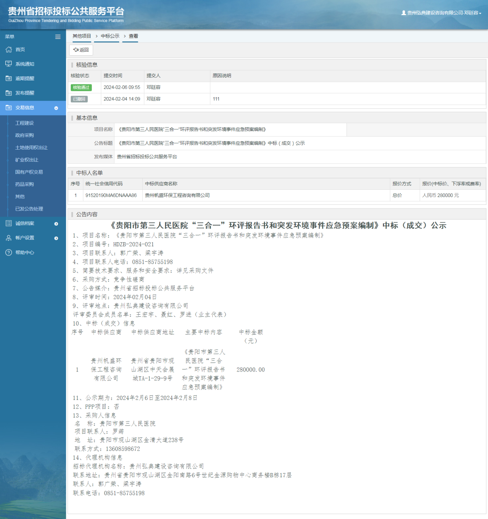Click the amount 280000.00 in announcement table
Viewport: 488px width, 519px height.
coord(251,369)
